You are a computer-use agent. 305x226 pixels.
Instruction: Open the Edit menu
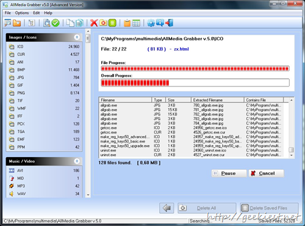tap(37, 13)
